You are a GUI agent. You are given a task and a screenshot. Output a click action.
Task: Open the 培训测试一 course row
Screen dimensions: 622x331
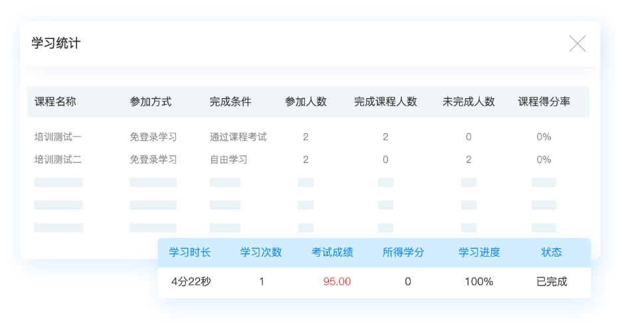pos(58,137)
